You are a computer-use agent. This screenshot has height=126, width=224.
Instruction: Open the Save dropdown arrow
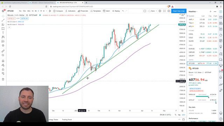click(156, 11)
